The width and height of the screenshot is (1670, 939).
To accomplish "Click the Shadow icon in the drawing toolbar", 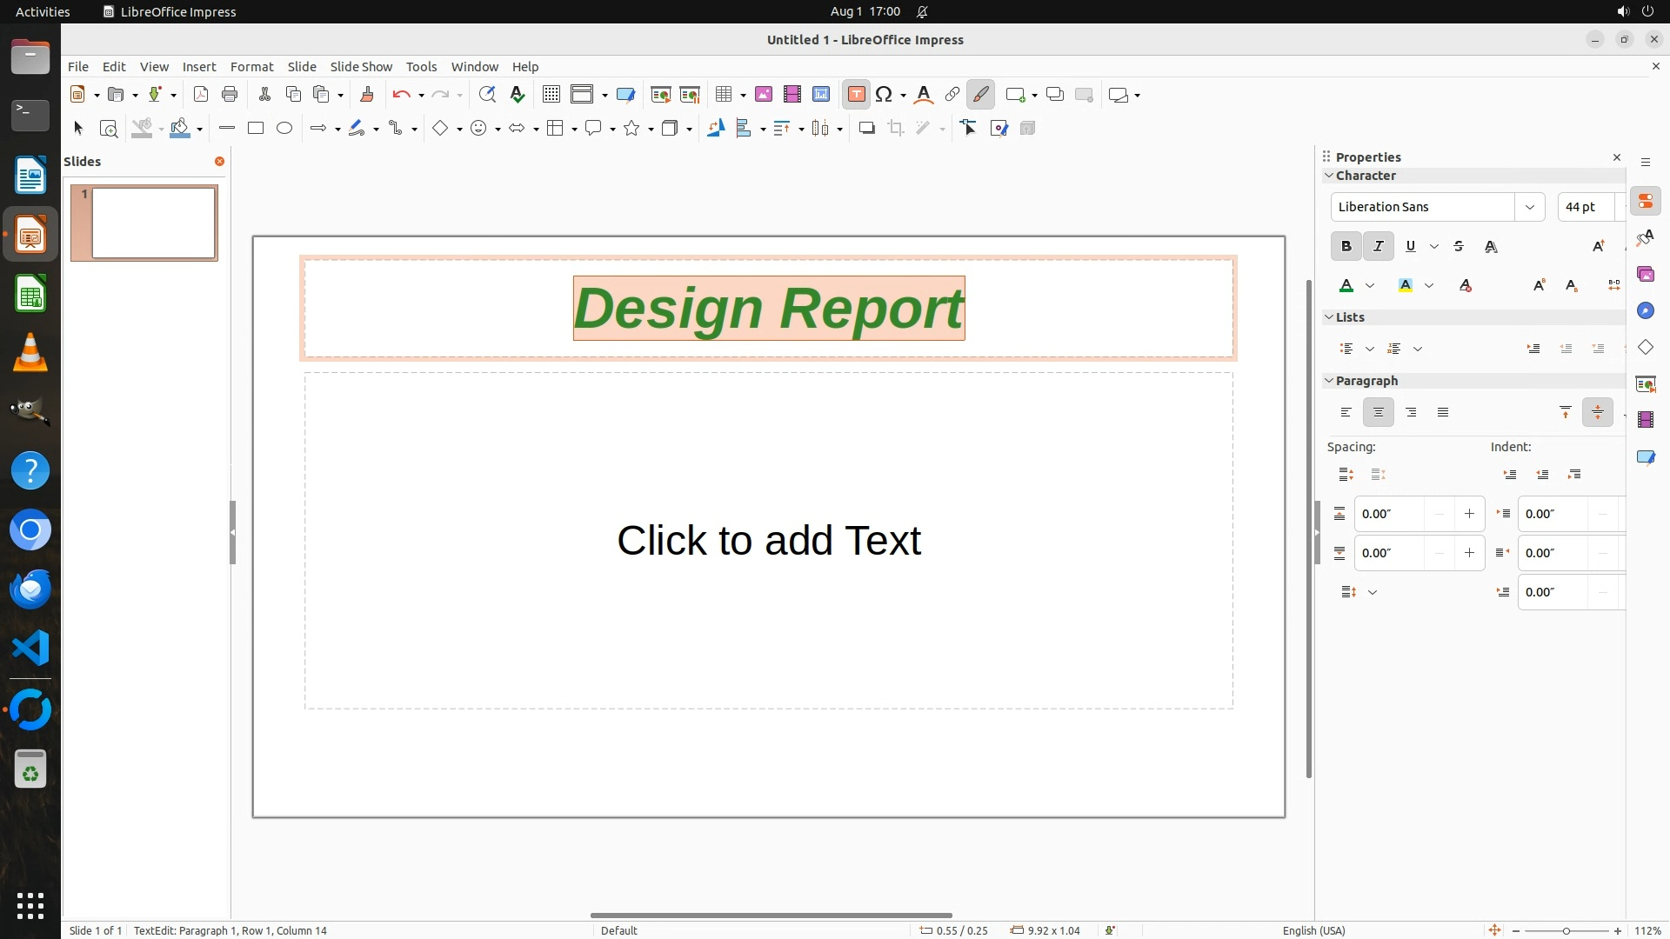I will (866, 129).
